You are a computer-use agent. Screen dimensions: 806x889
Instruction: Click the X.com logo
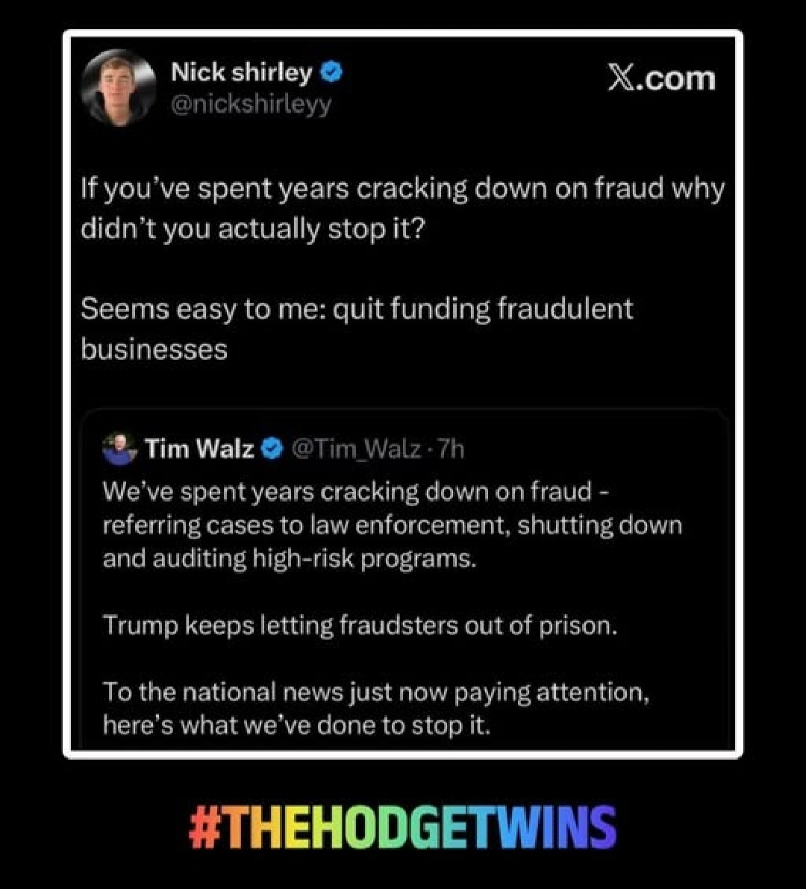click(661, 77)
